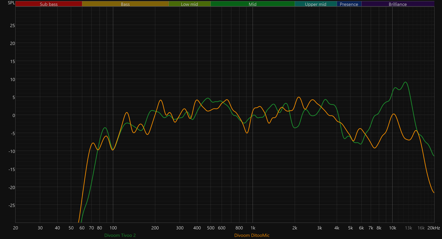Select the Sub bass frequency band
Viewport: 442px width, 239px height.
pyautogui.click(x=49, y=4)
